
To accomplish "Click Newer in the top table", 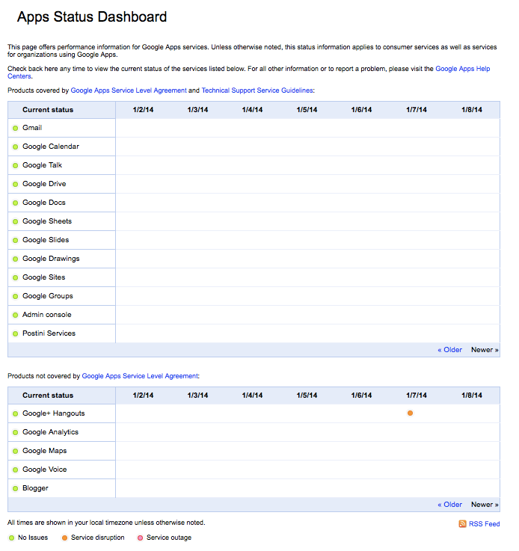I will [484, 350].
